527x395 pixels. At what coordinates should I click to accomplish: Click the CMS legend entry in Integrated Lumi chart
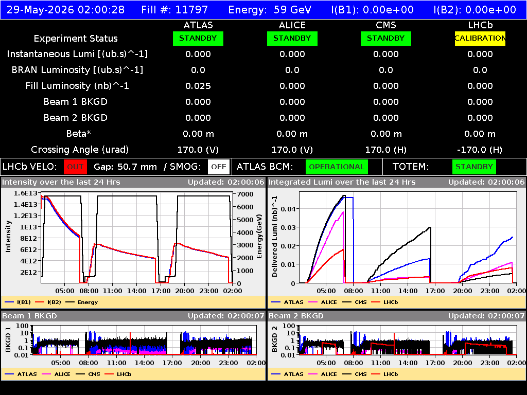pos(355,302)
